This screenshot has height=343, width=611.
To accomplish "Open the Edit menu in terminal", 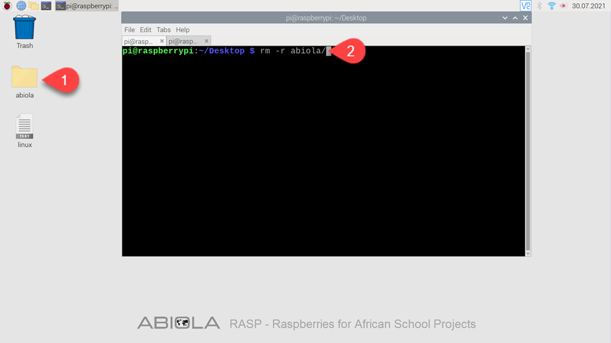I will [x=145, y=29].
